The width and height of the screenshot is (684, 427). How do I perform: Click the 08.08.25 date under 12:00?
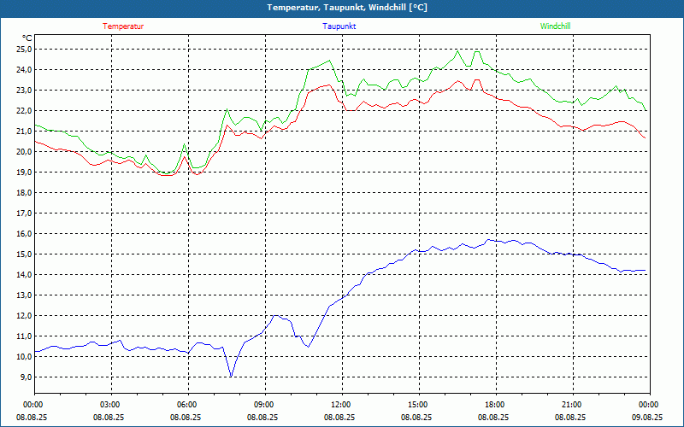point(339,417)
